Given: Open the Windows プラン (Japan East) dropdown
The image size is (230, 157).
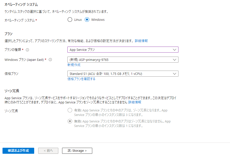Looking at the screenshot, I should pyautogui.click(x=123, y=60).
